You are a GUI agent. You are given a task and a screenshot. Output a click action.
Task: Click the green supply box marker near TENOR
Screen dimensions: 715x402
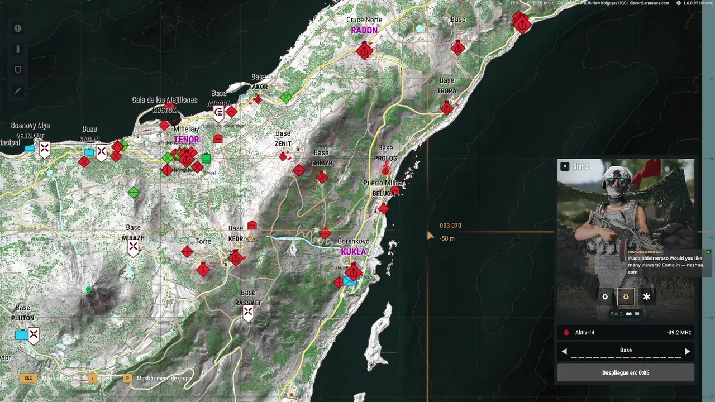[206, 159]
